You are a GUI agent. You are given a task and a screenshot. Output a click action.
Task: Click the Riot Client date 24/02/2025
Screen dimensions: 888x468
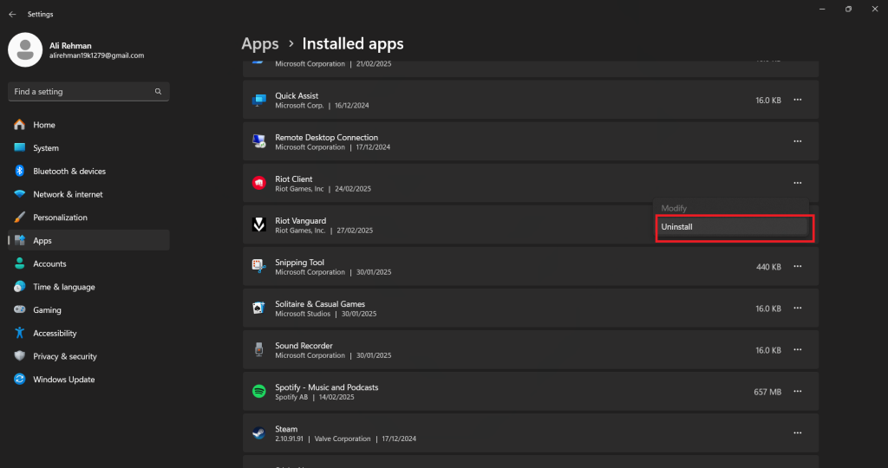tap(353, 189)
